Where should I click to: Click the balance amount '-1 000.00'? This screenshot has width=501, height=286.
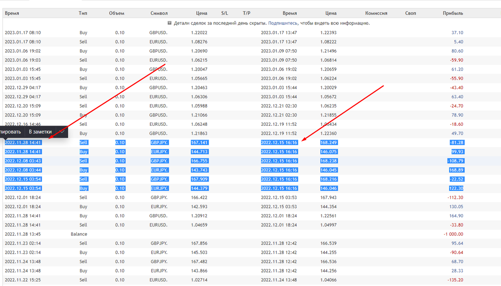tap(453, 234)
